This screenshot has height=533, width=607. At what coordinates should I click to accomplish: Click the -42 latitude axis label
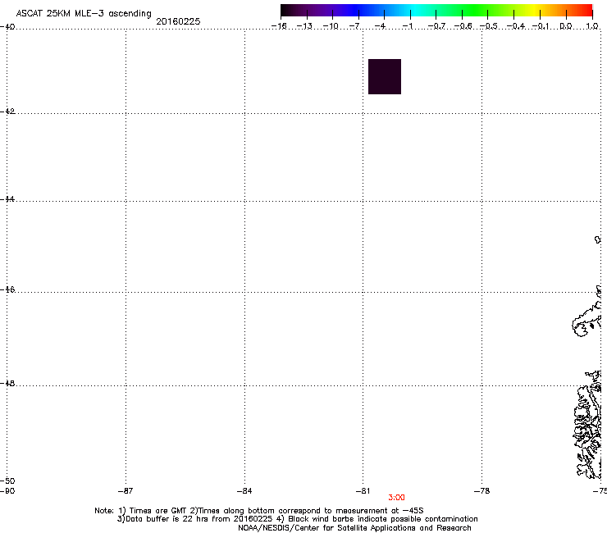(x=7, y=111)
